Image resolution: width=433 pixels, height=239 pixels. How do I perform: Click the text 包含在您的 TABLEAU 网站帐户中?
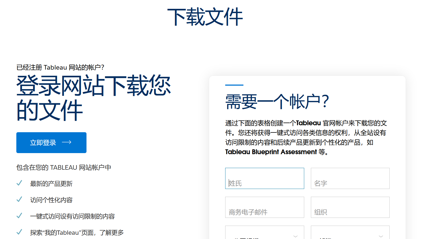64,168
